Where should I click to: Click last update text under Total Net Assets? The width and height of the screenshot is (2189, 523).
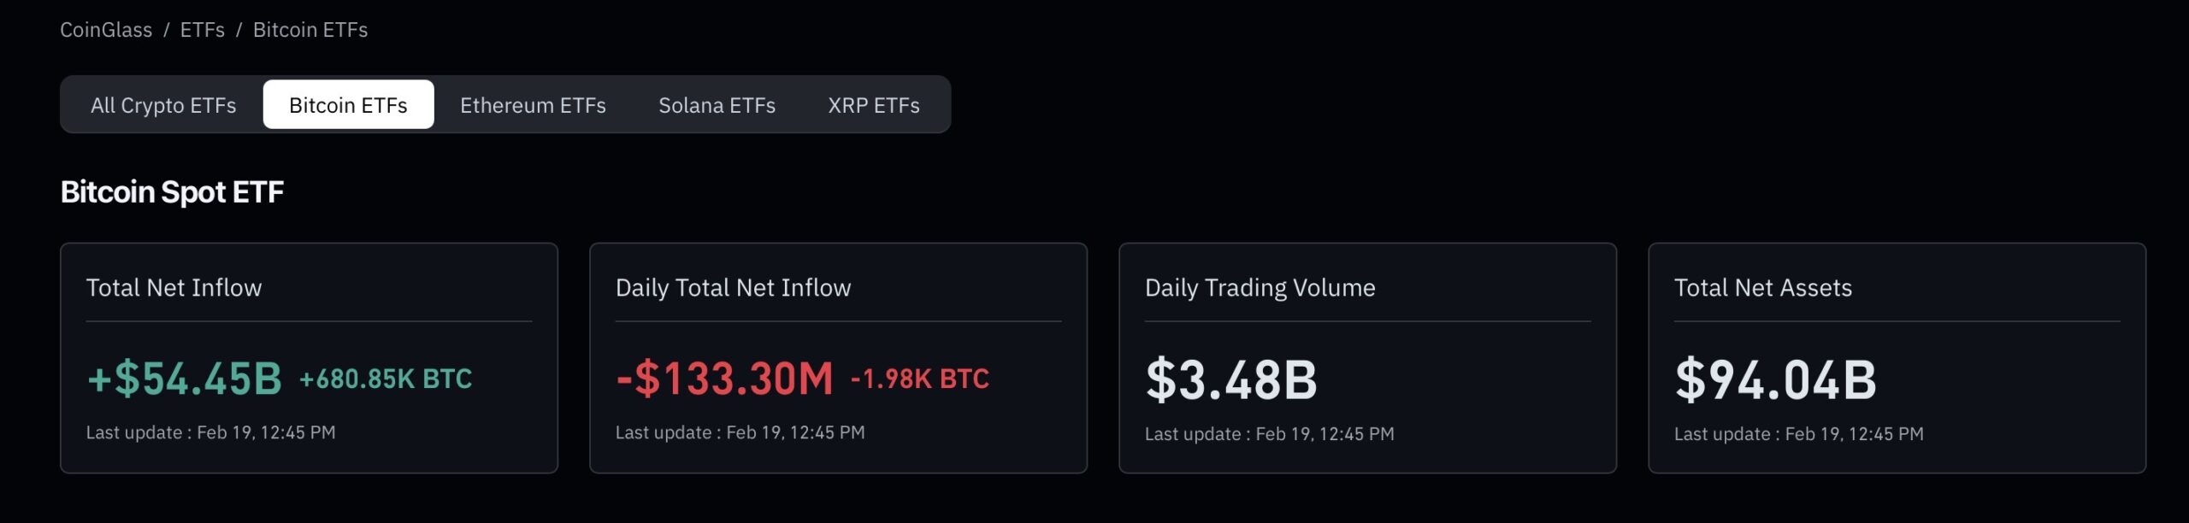point(1798,434)
